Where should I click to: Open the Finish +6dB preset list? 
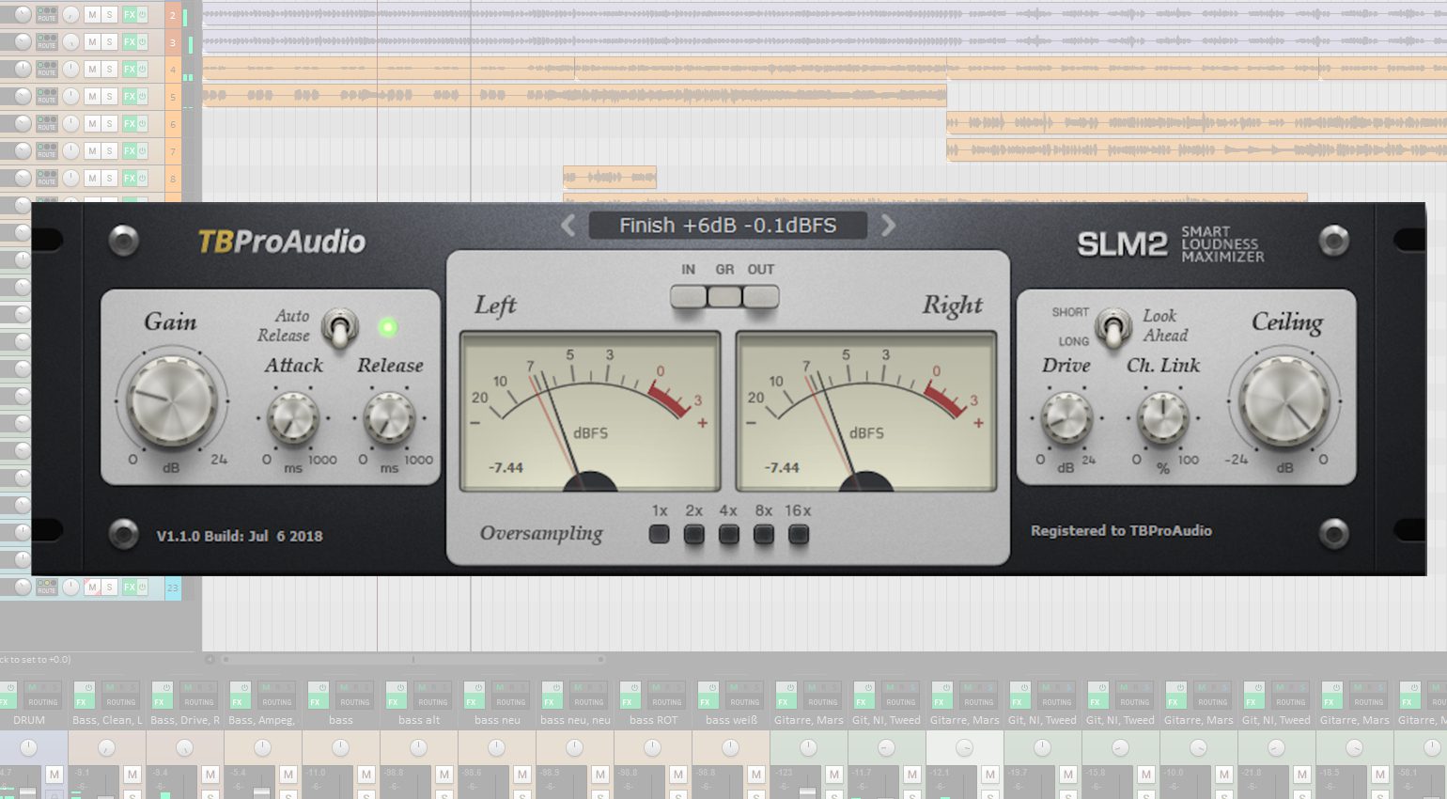[727, 226]
